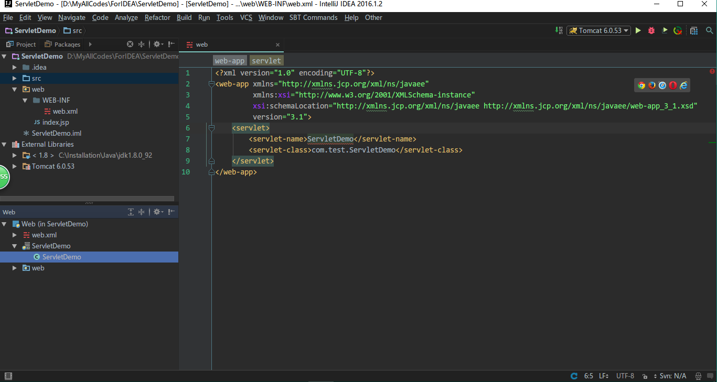
Task: Open the File menu
Action: tap(8, 17)
